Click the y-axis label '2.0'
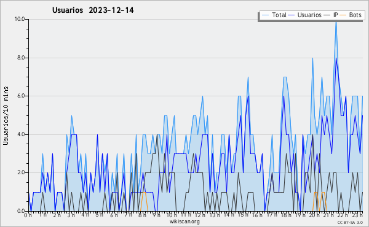This screenshot has width=369, height=227. [21, 172]
